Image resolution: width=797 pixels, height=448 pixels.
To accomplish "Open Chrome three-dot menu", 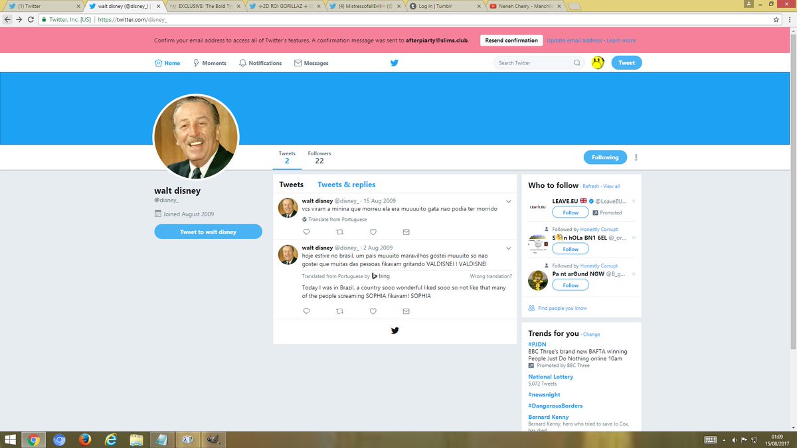I will (x=788, y=19).
